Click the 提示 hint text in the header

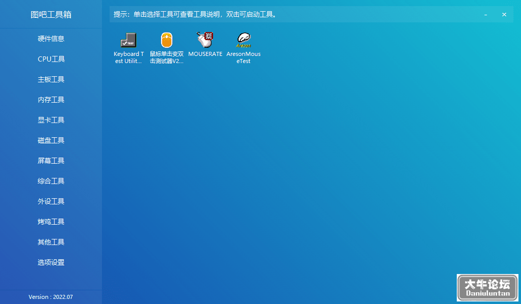[x=195, y=15]
